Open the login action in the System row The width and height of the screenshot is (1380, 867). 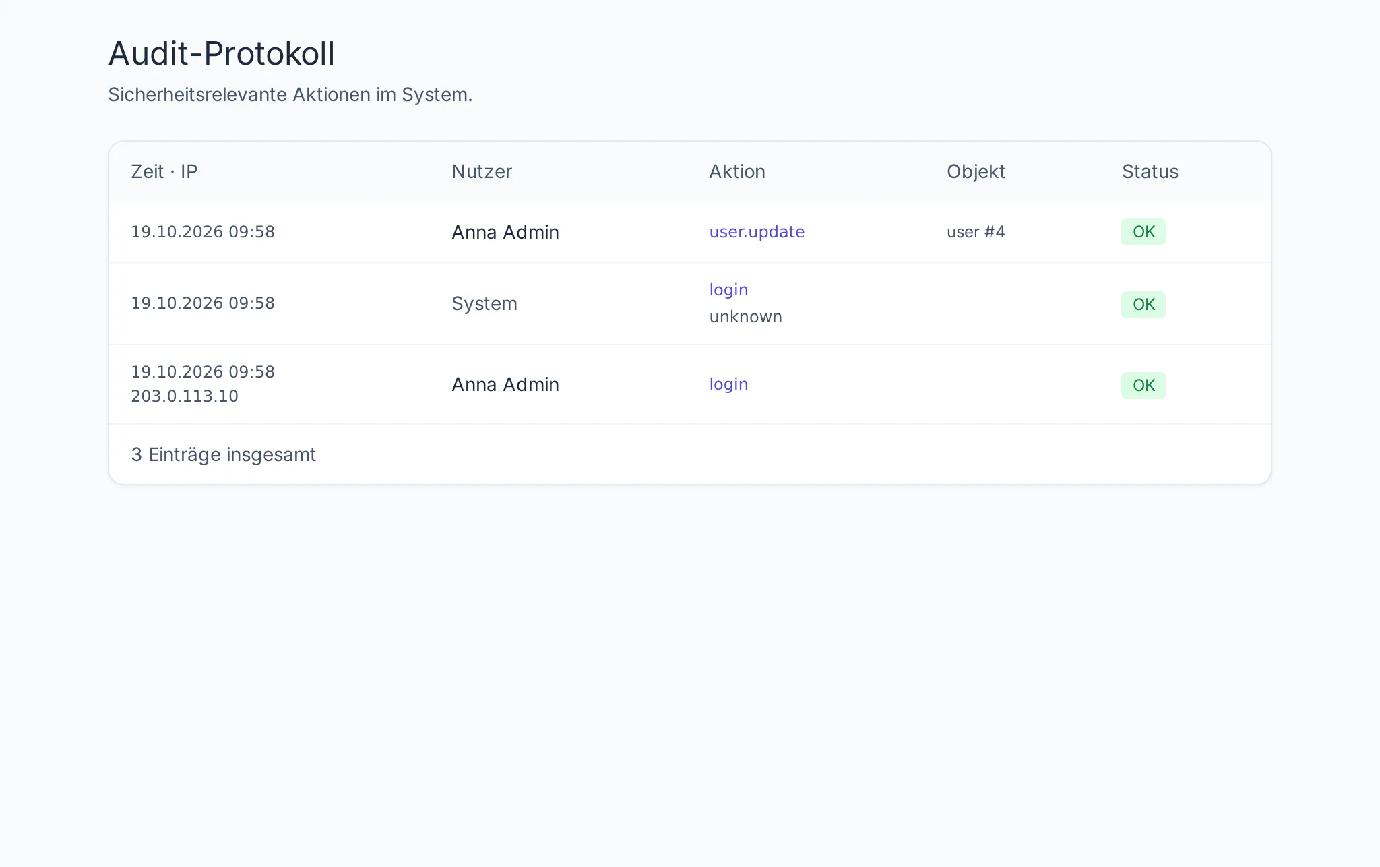pyautogui.click(x=728, y=290)
